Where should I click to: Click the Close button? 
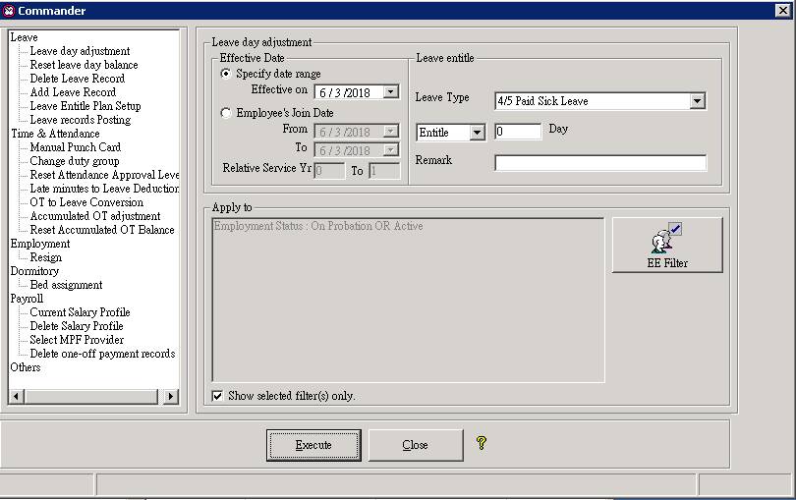point(416,445)
